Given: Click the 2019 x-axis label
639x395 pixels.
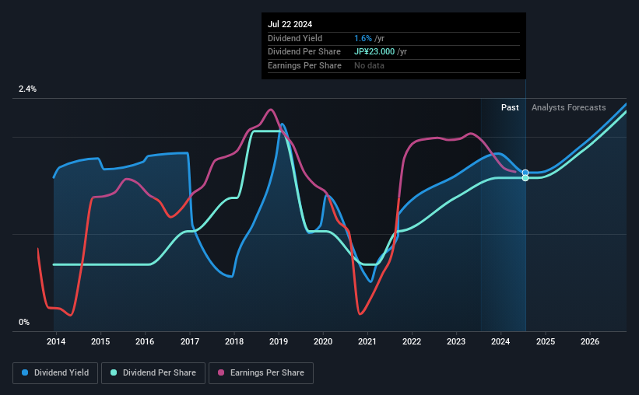Looking at the screenshot, I should 279,341.
